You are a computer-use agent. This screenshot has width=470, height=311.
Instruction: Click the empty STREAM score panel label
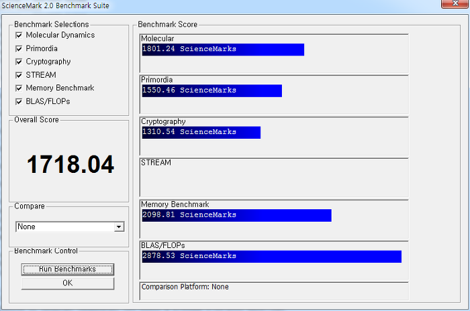point(156,162)
